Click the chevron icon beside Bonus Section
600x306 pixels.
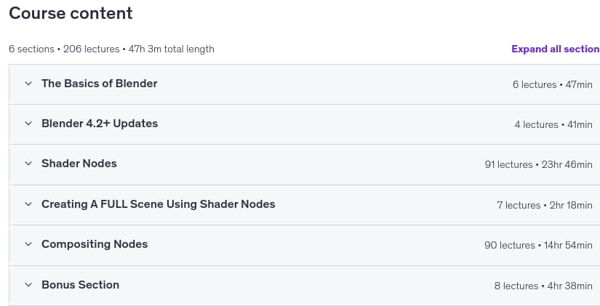28,285
